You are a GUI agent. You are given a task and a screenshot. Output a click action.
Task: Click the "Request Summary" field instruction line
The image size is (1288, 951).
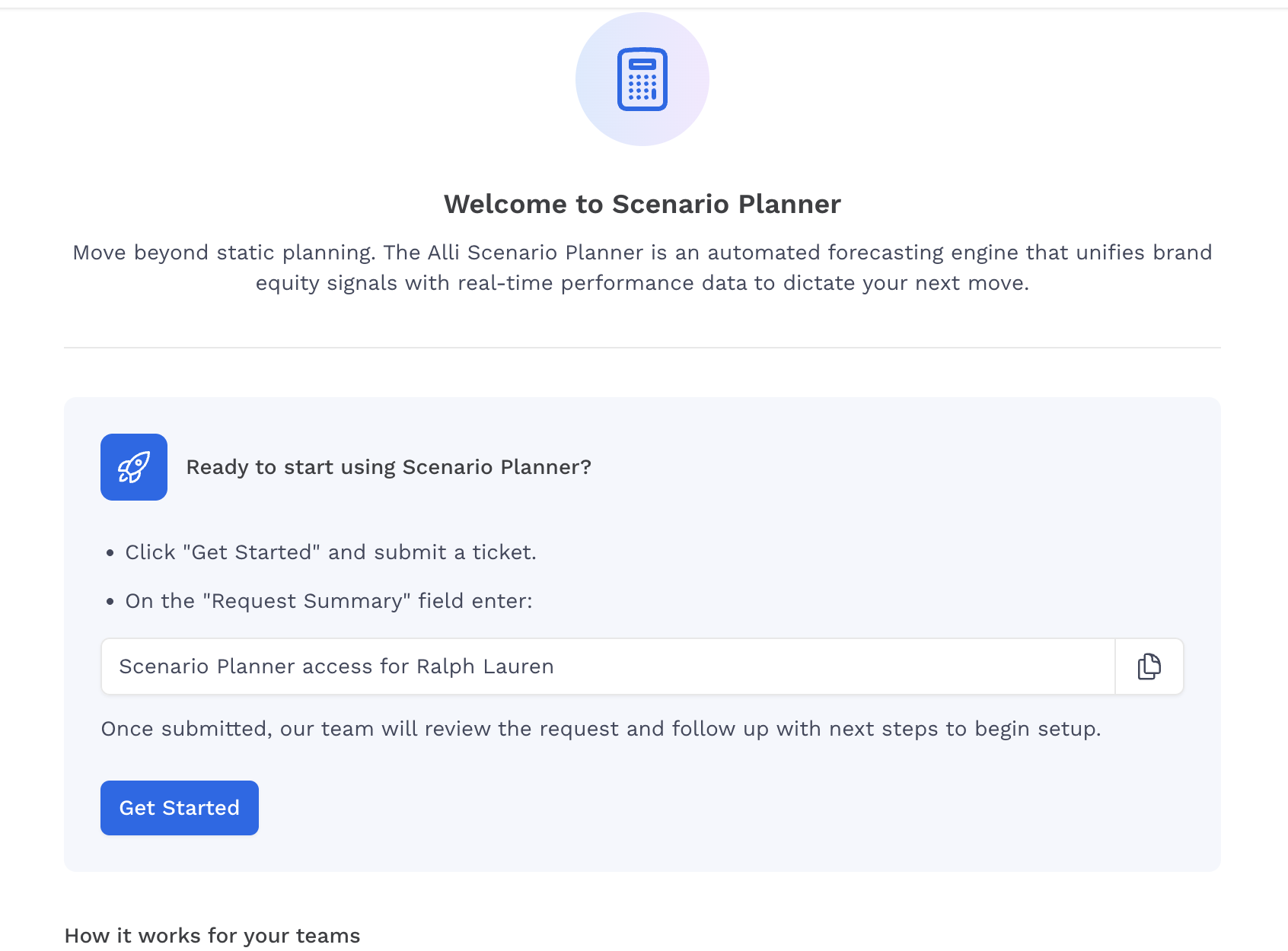click(329, 601)
